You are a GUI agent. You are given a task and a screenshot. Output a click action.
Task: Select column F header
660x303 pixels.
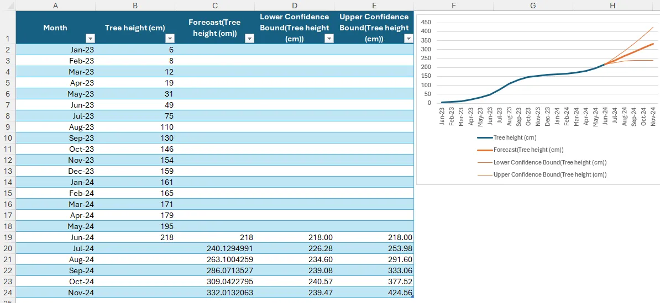(x=453, y=6)
